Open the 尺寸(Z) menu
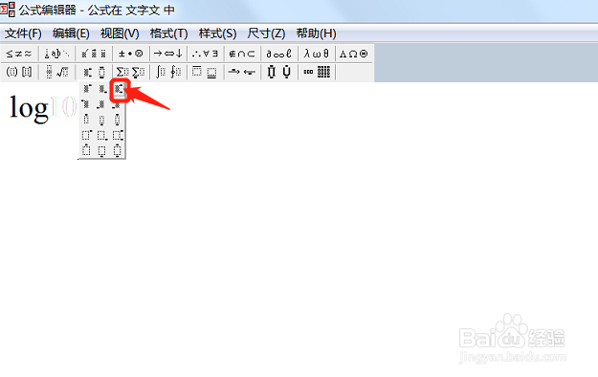This screenshot has height=377, width=598. point(266,33)
